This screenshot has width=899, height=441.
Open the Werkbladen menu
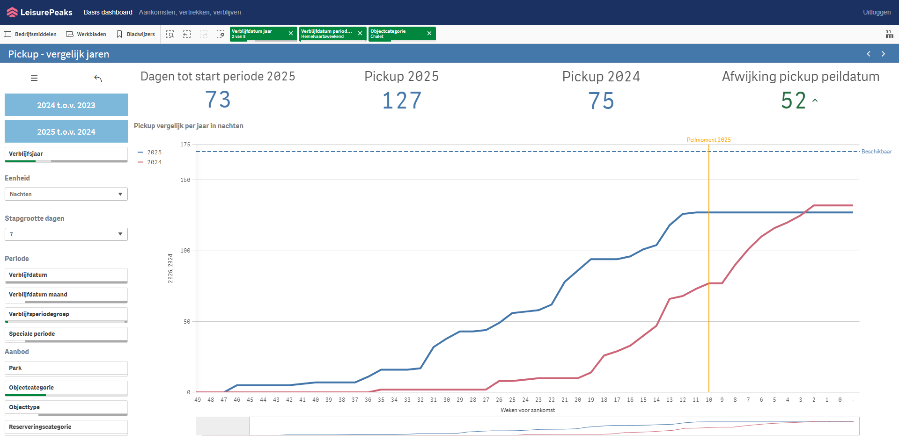[x=86, y=34]
